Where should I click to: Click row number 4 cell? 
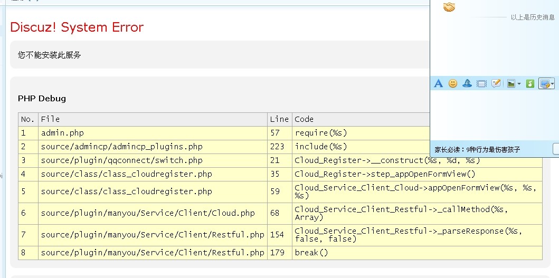click(x=28, y=174)
